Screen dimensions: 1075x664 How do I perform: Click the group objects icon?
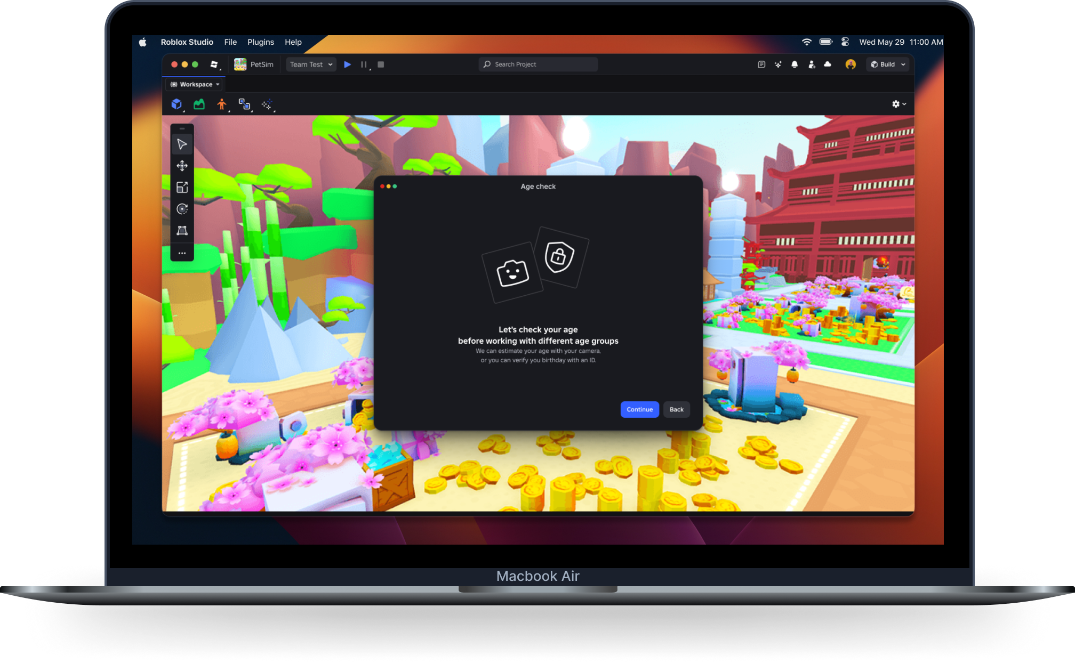[x=244, y=104]
